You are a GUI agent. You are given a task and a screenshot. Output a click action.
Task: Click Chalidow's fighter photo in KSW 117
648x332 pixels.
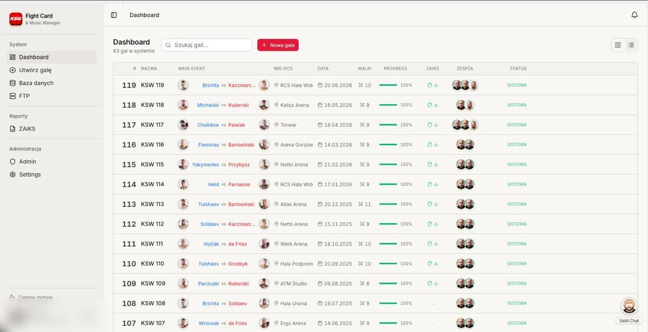click(x=183, y=125)
